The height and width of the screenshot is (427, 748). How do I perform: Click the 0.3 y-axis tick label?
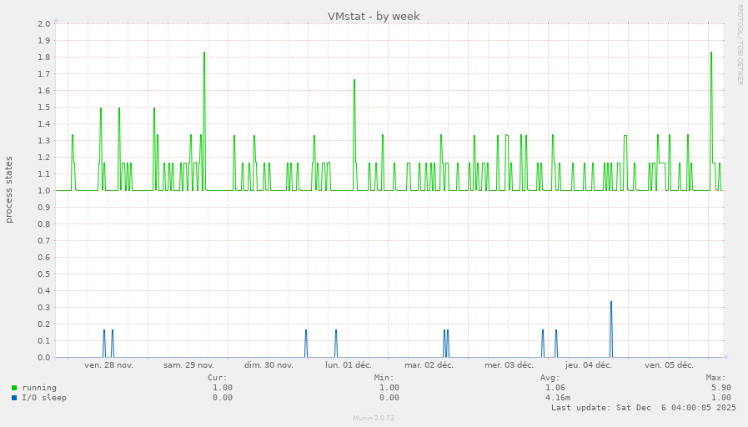point(44,308)
